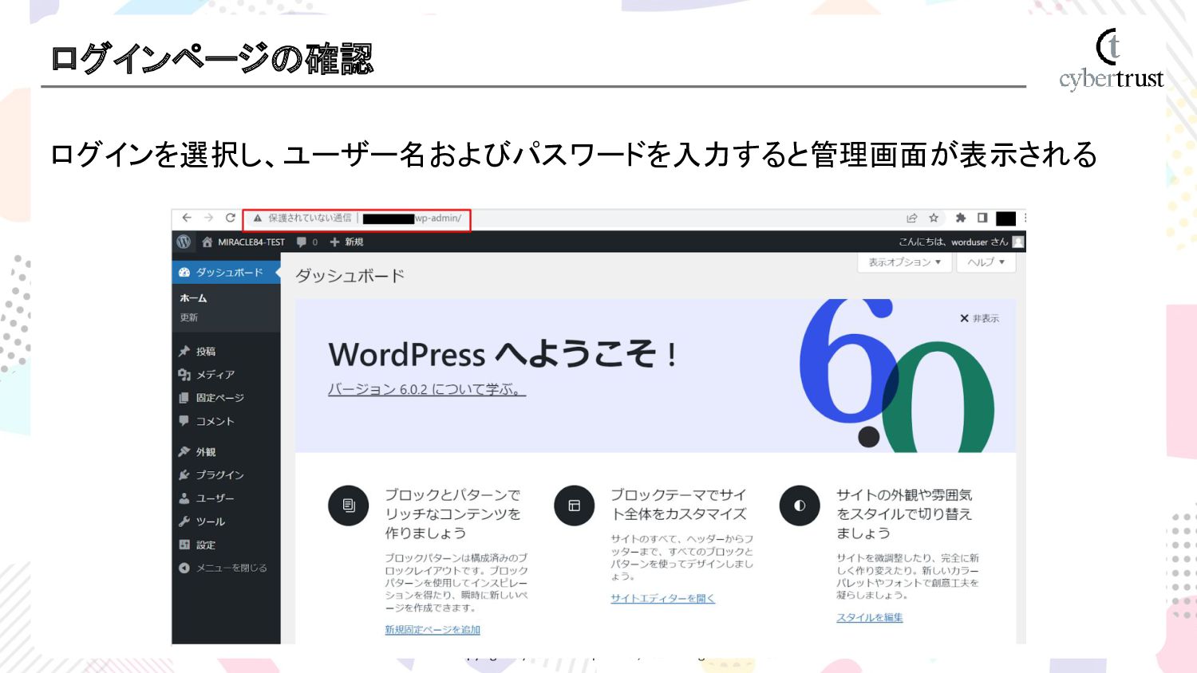Open the browser three-dot menu

click(x=1025, y=218)
